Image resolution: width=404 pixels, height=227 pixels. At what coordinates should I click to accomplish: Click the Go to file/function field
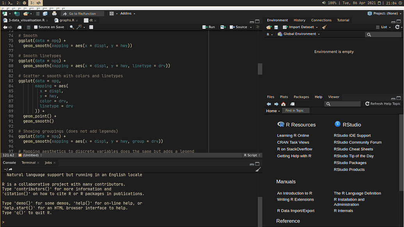coord(82,14)
